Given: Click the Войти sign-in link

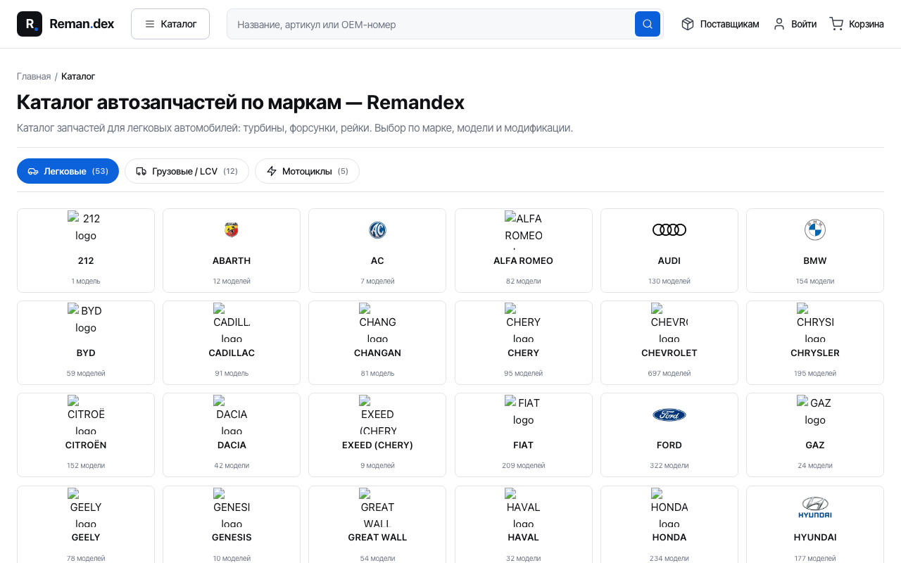Looking at the screenshot, I should tap(795, 24).
